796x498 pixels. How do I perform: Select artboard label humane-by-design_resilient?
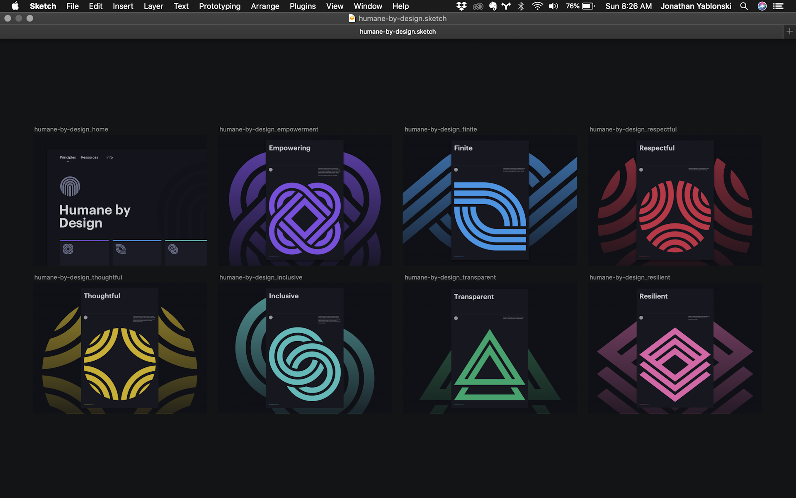(x=630, y=277)
